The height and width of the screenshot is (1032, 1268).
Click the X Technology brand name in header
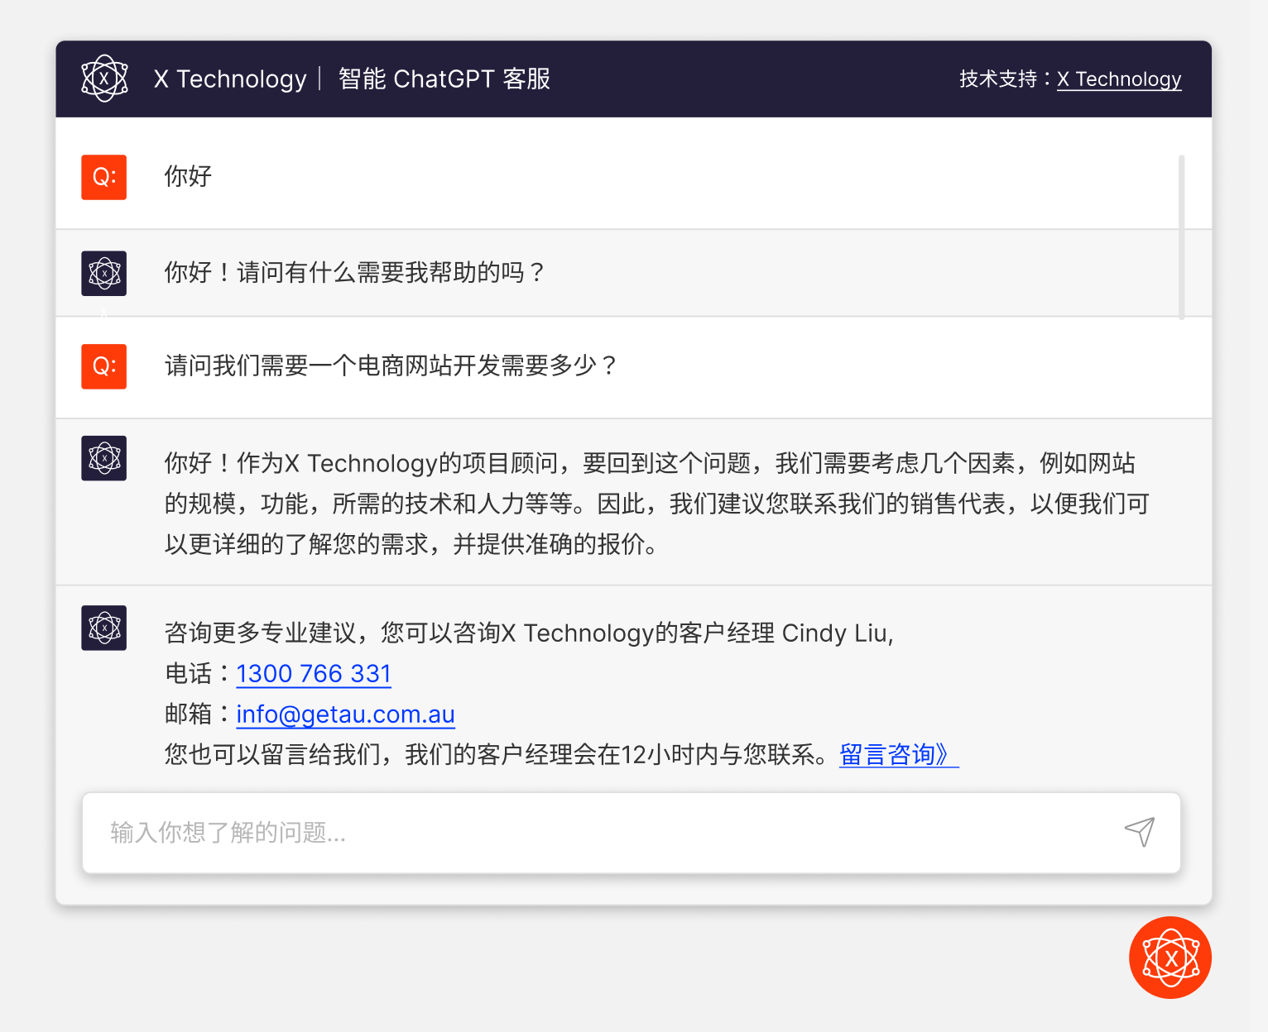coord(230,79)
